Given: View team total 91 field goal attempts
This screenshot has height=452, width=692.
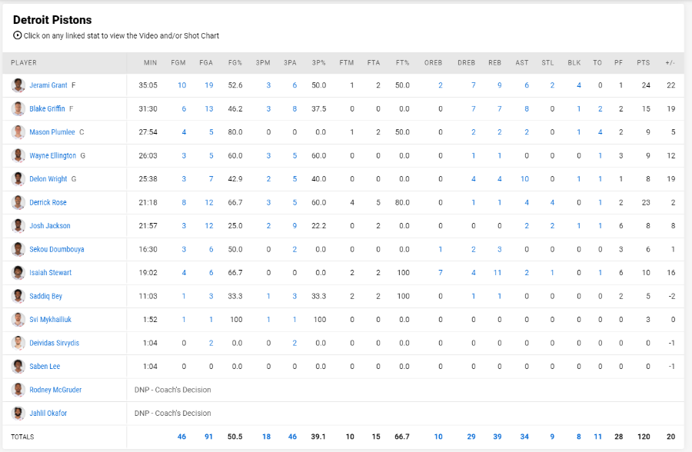Looking at the screenshot, I should pyautogui.click(x=208, y=437).
